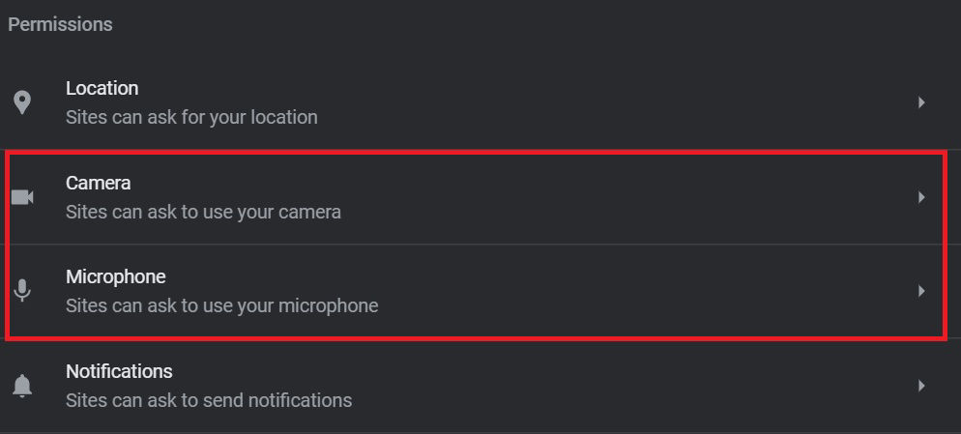The height and width of the screenshot is (434, 961).
Task: Expand the Notifications permission arrow
Action: [921, 386]
